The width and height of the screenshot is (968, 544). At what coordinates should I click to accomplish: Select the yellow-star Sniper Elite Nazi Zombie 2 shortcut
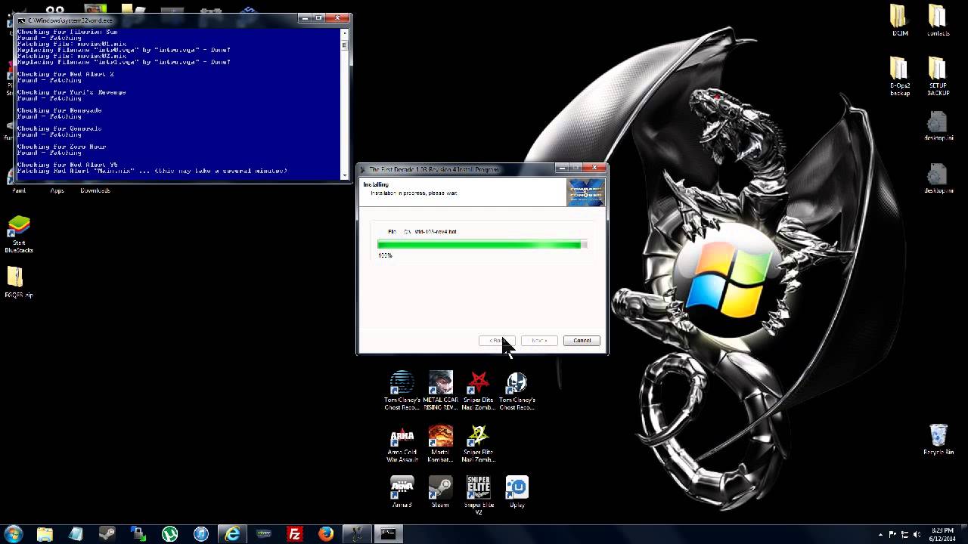click(478, 444)
